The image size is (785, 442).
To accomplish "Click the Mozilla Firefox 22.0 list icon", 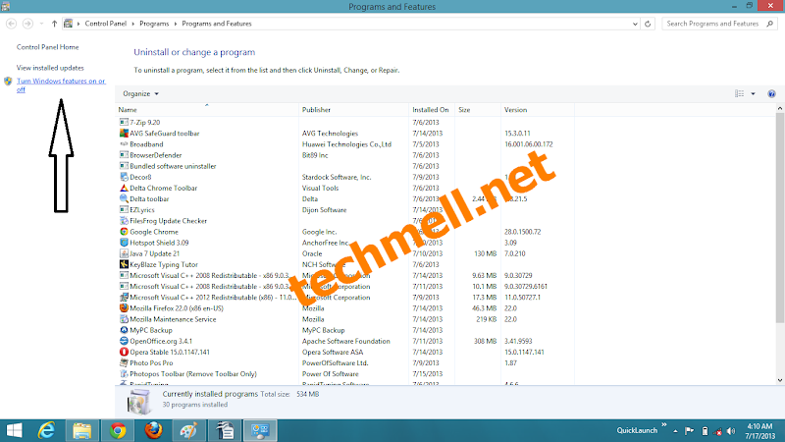I will tap(124, 308).
